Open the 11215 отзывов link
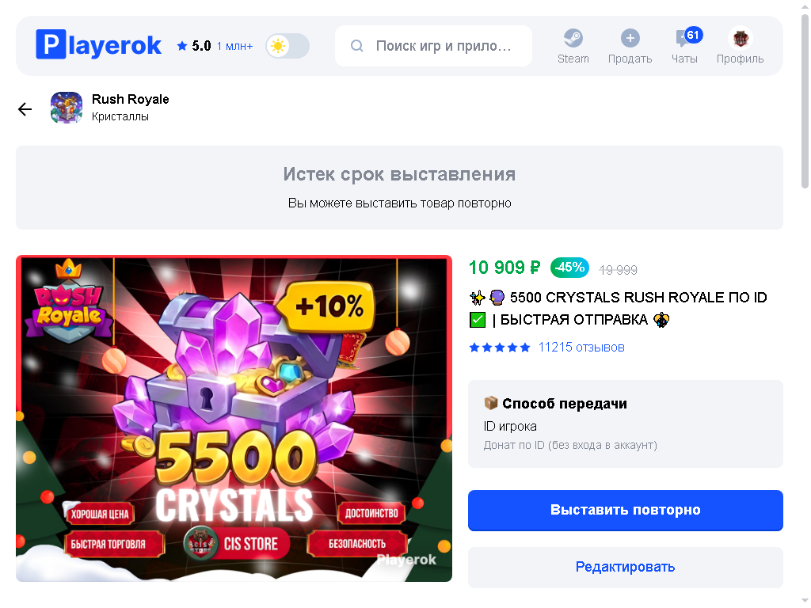This screenshot has width=811, height=608. tap(581, 348)
